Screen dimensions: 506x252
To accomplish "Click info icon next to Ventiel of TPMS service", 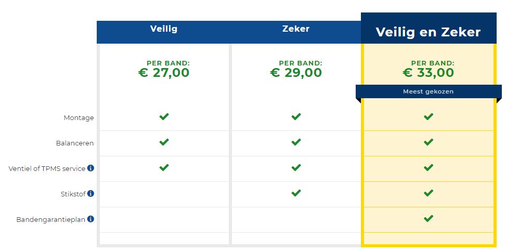I will tap(90, 168).
